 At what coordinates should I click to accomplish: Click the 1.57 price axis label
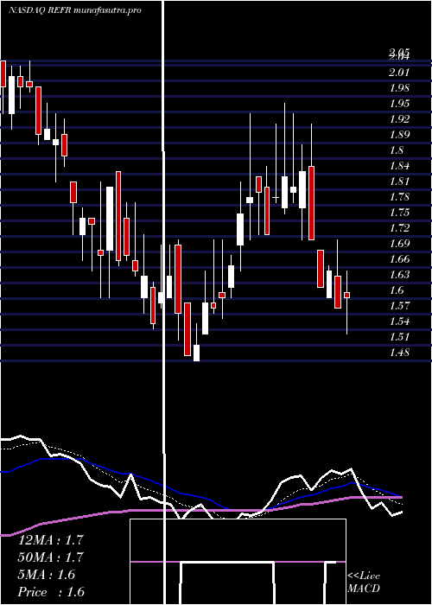tap(399, 306)
